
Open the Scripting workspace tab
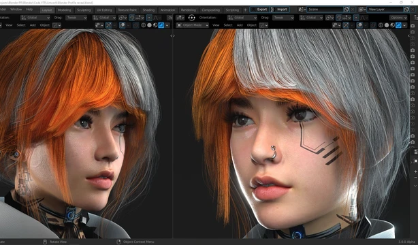point(232,10)
